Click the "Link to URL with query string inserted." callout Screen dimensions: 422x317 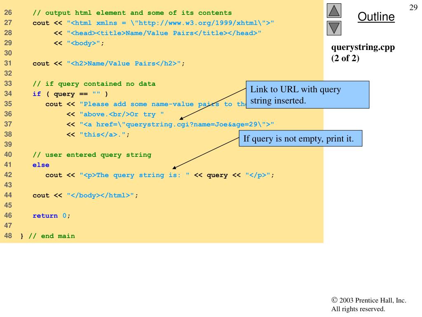click(307, 95)
